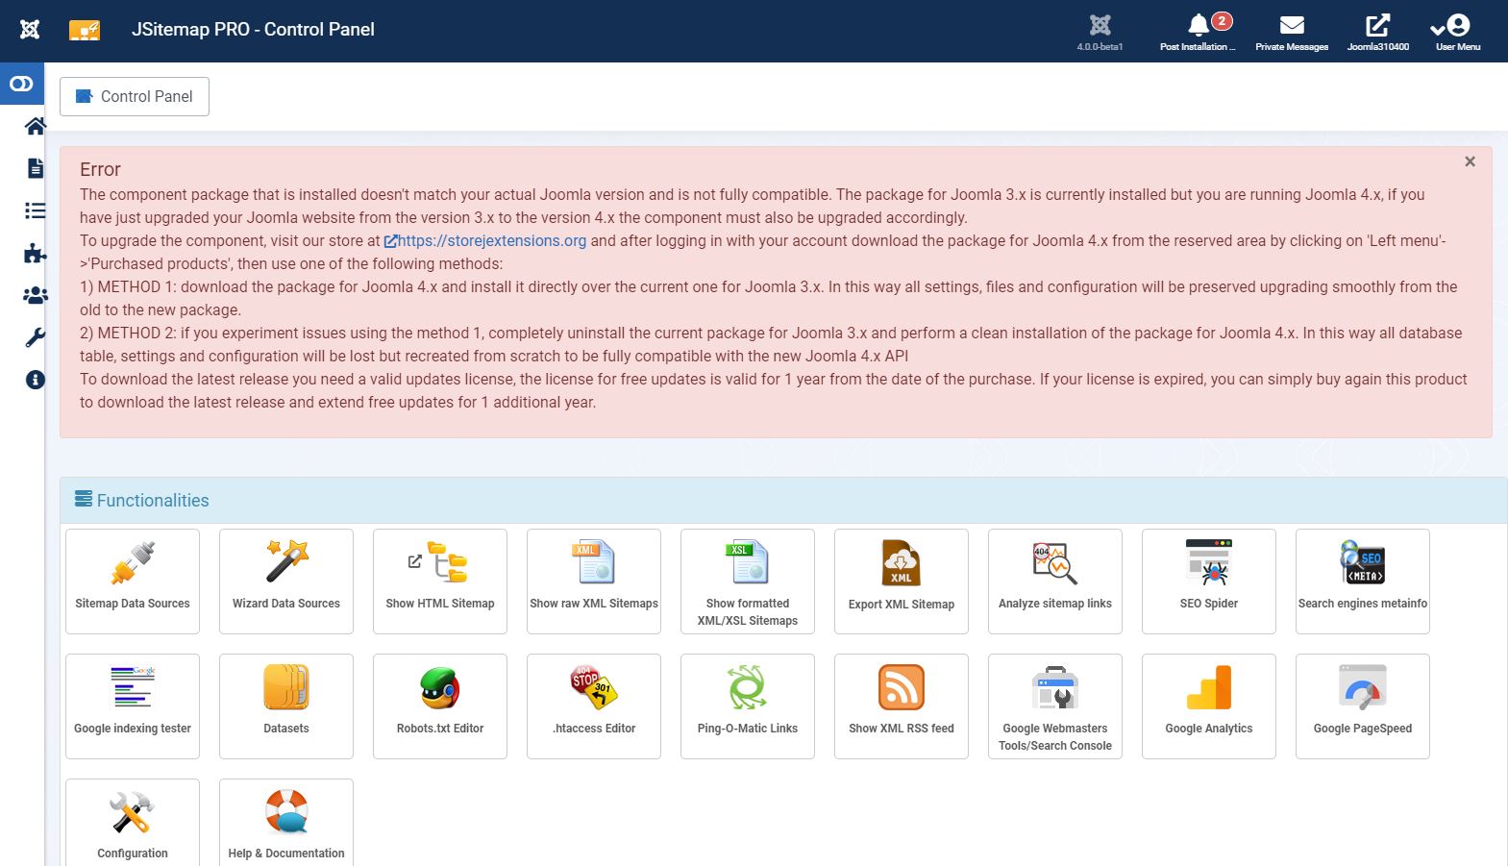Open Google Analytics
The height and width of the screenshot is (866, 1508).
pyautogui.click(x=1209, y=706)
